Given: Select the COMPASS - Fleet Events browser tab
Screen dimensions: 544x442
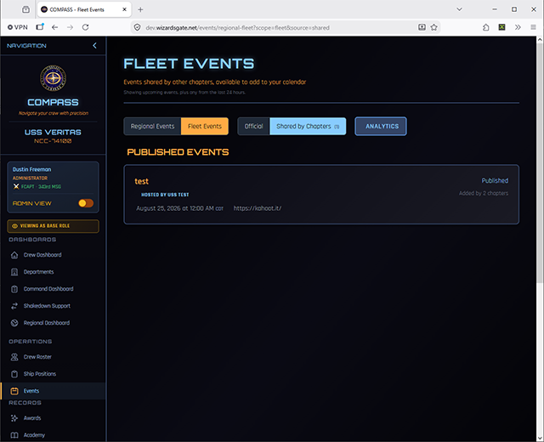Looking at the screenshot, I should coord(84,9).
